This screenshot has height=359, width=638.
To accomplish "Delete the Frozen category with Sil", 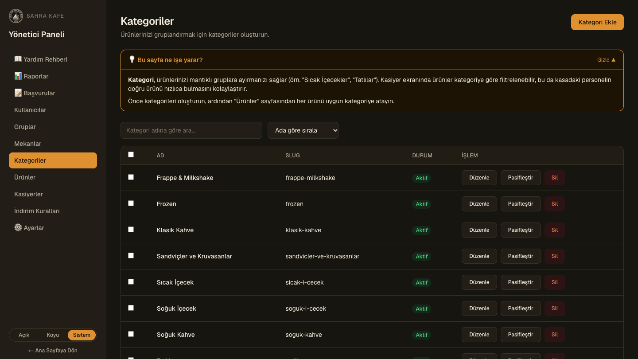I will [x=555, y=204].
